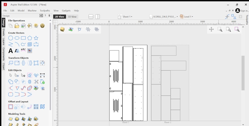This screenshot has width=249, height=126.
Task: Open the Plate Production lettered tiles tool
Action: point(36,107)
